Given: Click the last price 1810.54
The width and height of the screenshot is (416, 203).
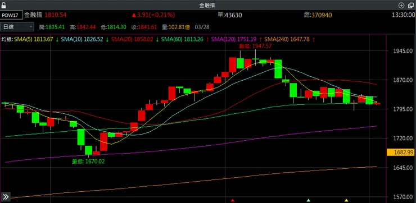Looking at the screenshot, I should (56, 15).
